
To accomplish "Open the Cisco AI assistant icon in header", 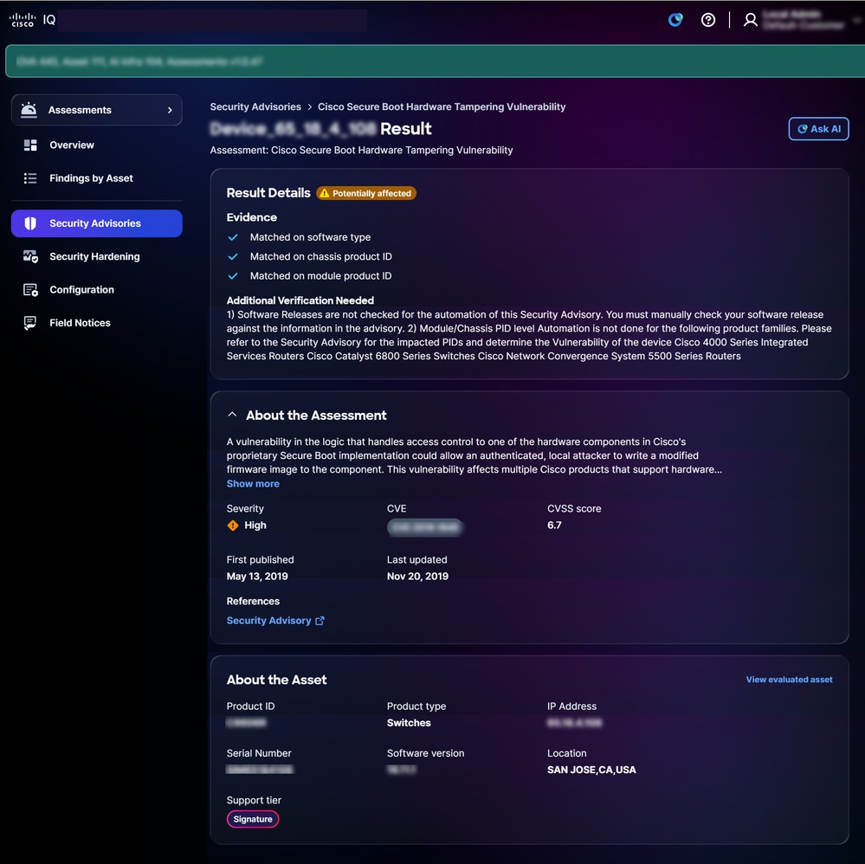I will [675, 21].
